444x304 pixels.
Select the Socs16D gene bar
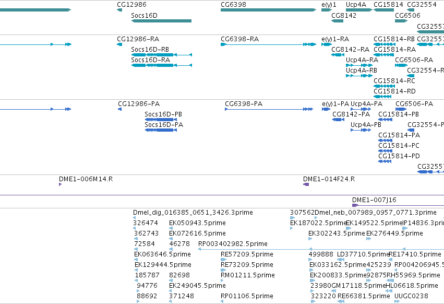pyautogui.click(x=161, y=21)
